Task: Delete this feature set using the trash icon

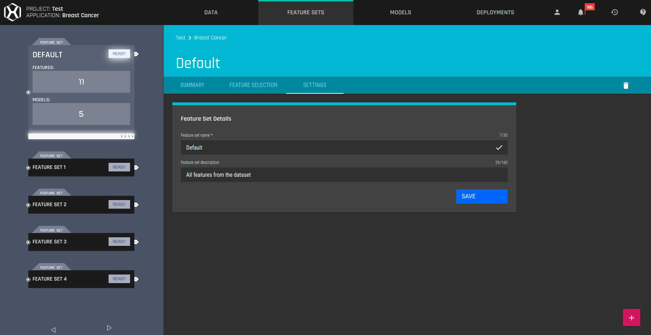Action: [x=626, y=85]
